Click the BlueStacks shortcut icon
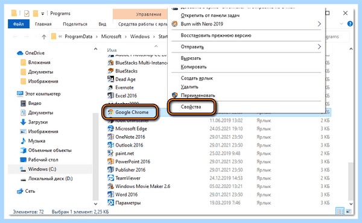This screenshot has width=362, height=223. tap(110, 71)
